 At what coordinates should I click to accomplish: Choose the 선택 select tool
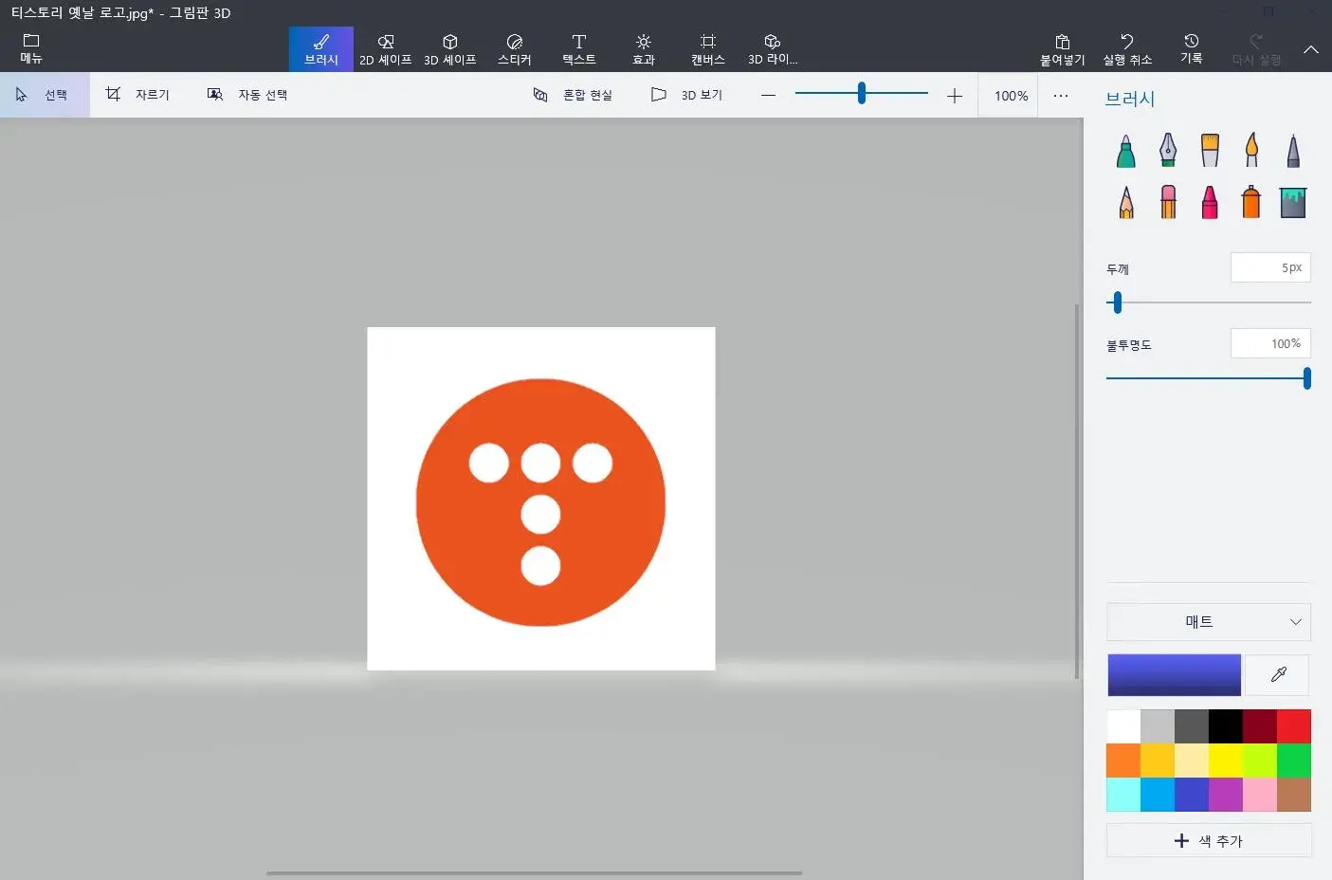tap(45, 95)
